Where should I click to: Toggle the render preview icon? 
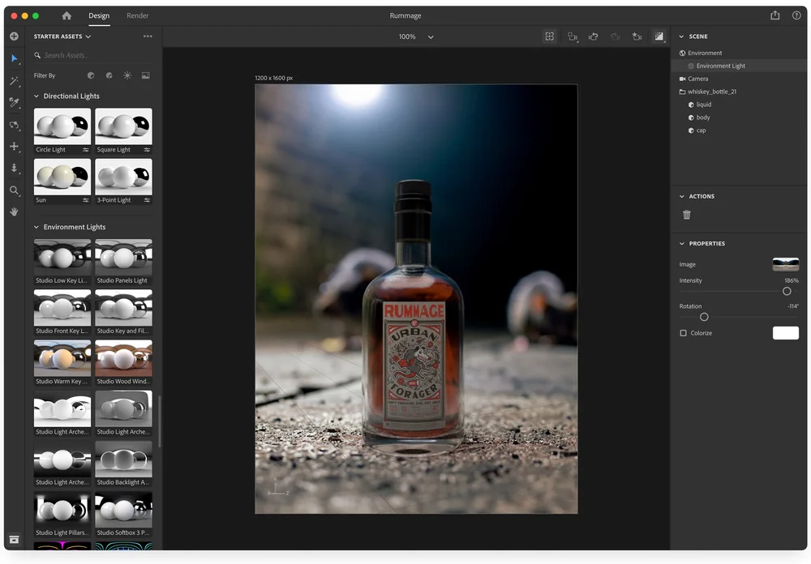click(x=659, y=36)
